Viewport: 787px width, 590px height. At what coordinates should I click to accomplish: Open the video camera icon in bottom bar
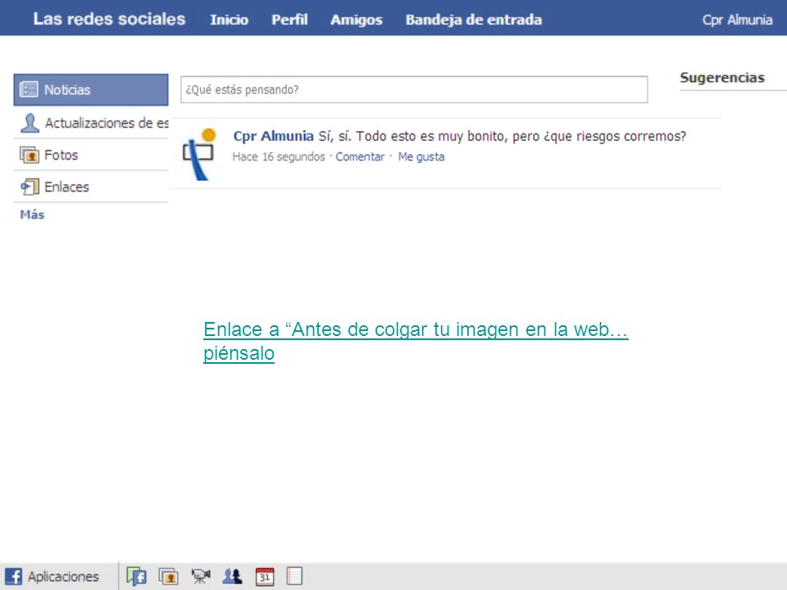[x=201, y=576]
